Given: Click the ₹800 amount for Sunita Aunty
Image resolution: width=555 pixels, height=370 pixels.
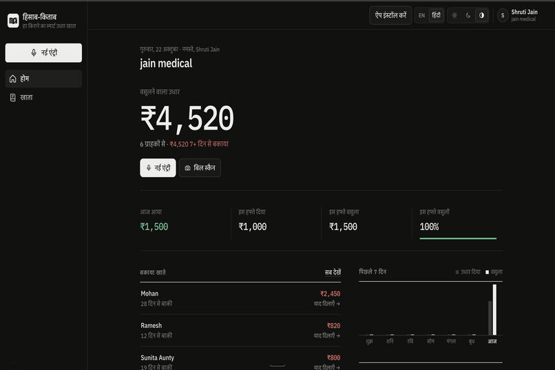Looking at the screenshot, I should pos(333,358).
